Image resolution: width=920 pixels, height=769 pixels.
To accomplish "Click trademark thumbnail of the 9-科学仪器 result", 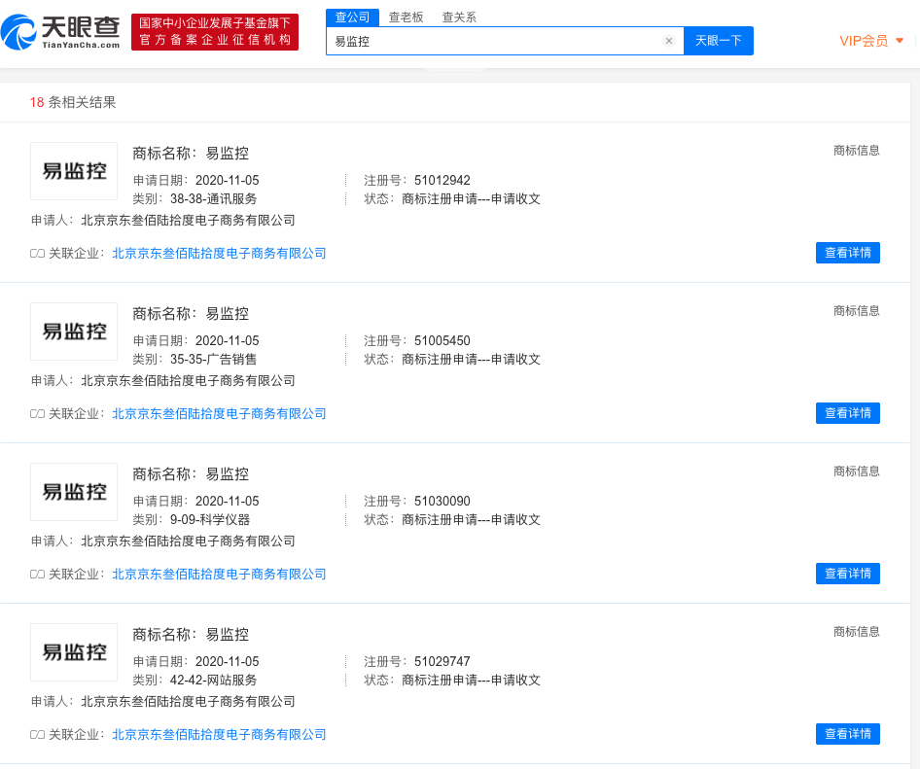I will click(74, 492).
